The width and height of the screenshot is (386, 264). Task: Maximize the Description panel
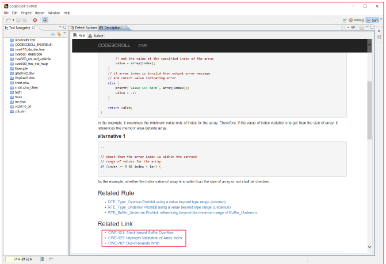tap(372, 27)
